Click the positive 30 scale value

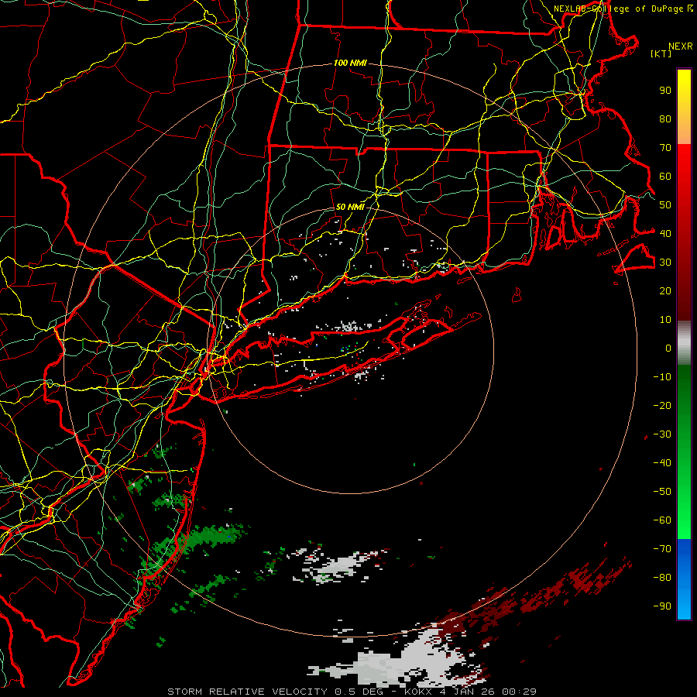coord(665,263)
